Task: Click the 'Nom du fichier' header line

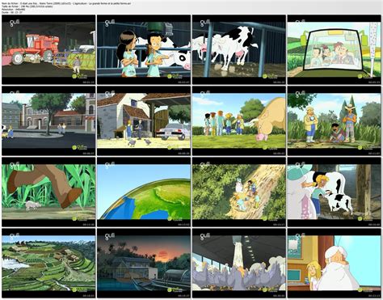Action: [x=66, y=3]
